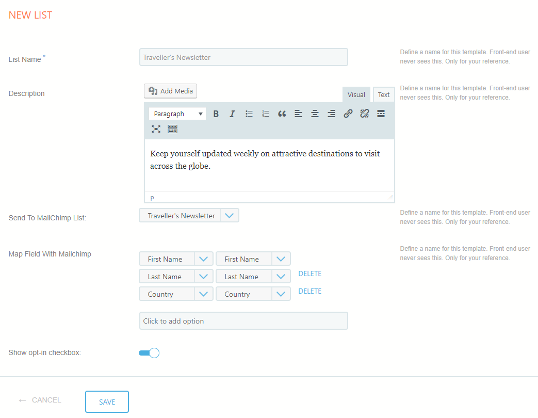The height and width of the screenshot is (418, 538).
Task: Apply italic formatting in the editor
Action: click(x=232, y=114)
